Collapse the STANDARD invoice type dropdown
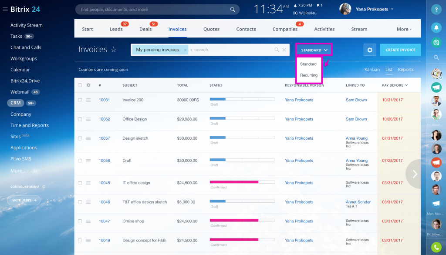The width and height of the screenshot is (446, 255). pos(314,50)
